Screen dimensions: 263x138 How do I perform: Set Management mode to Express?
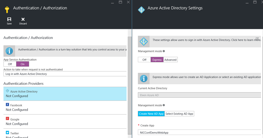[157, 60]
